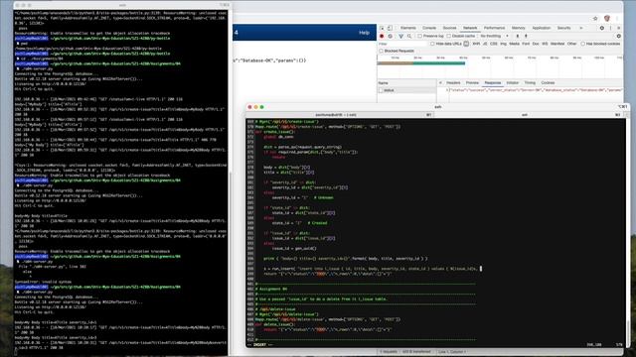The width and height of the screenshot is (636, 357).
Task: Switch to the Memory tab
Action: pos(519,28)
